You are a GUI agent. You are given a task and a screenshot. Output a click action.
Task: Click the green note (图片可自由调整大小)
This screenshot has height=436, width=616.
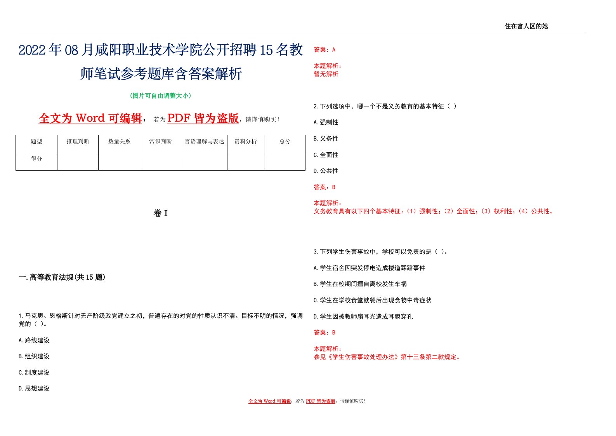point(160,96)
